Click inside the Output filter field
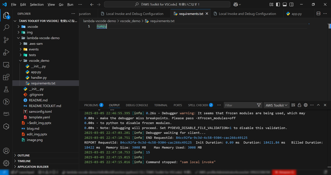 (240, 105)
